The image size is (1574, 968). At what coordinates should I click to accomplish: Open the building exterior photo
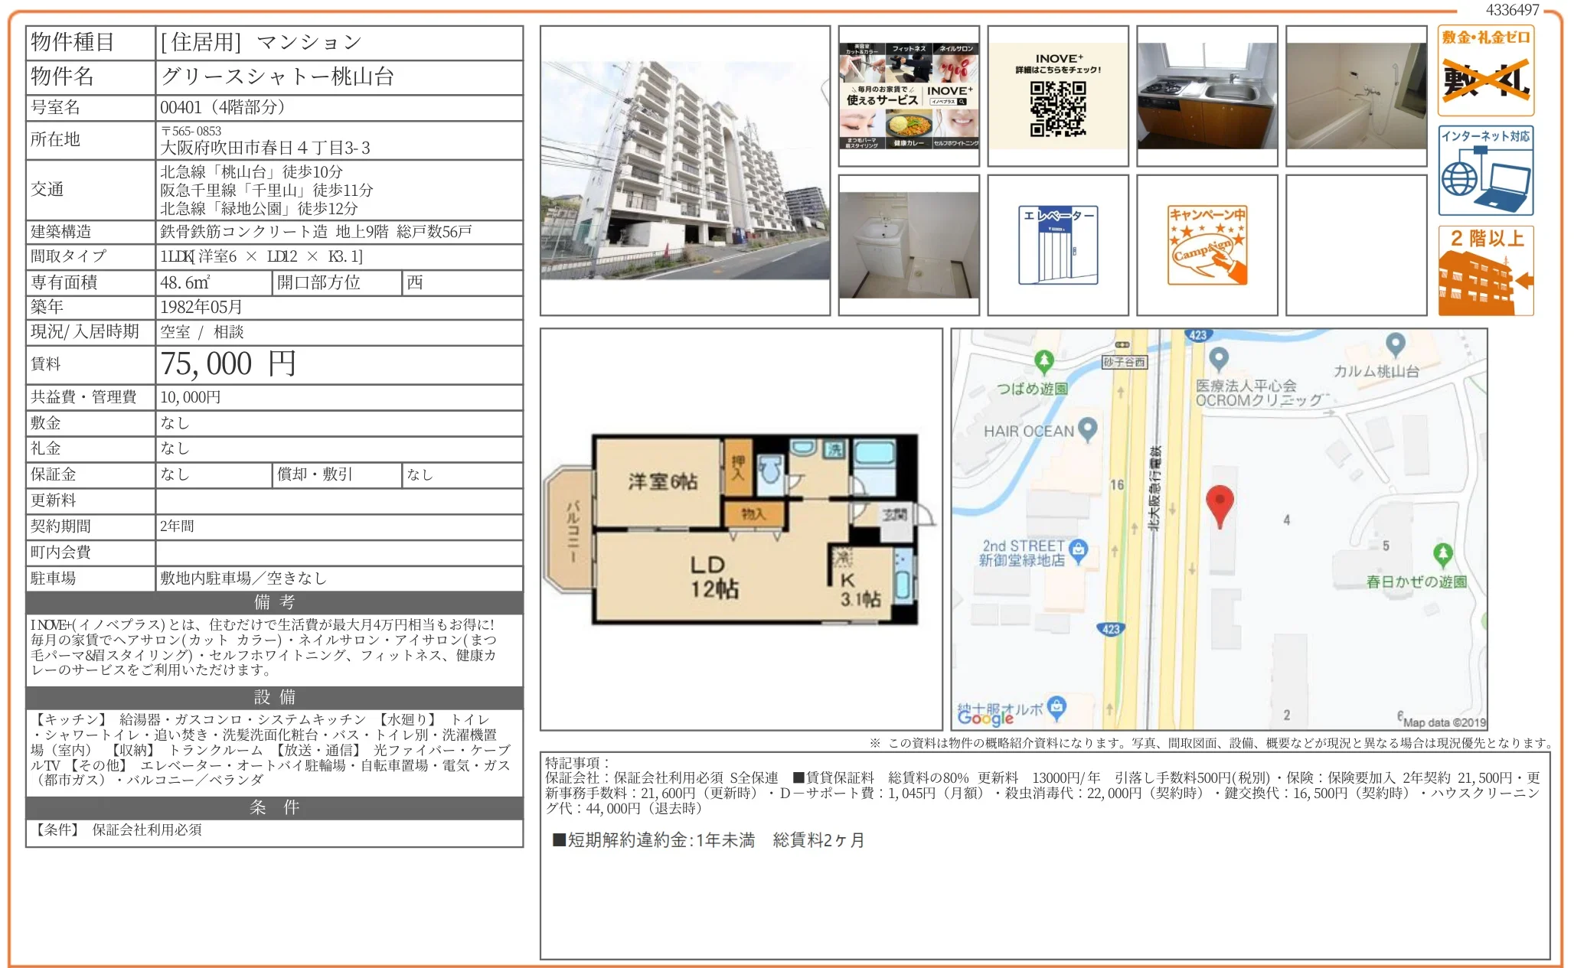tap(685, 170)
